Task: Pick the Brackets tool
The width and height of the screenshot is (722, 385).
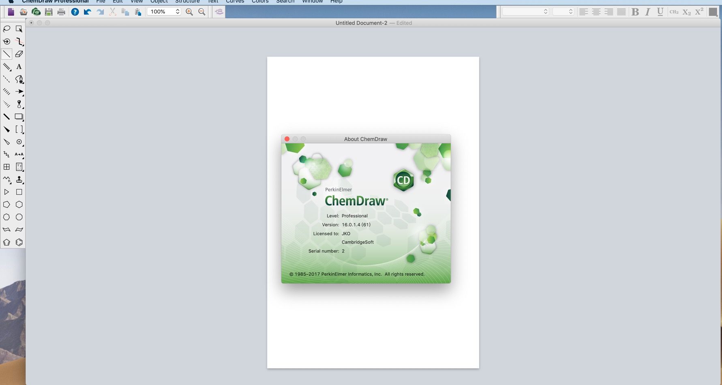Action: (x=19, y=129)
